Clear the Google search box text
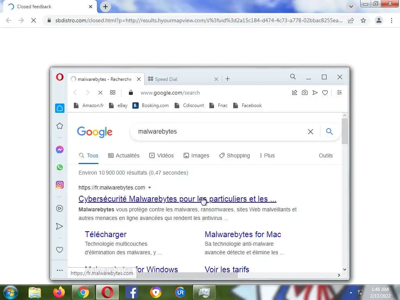 tap(311, 132)
